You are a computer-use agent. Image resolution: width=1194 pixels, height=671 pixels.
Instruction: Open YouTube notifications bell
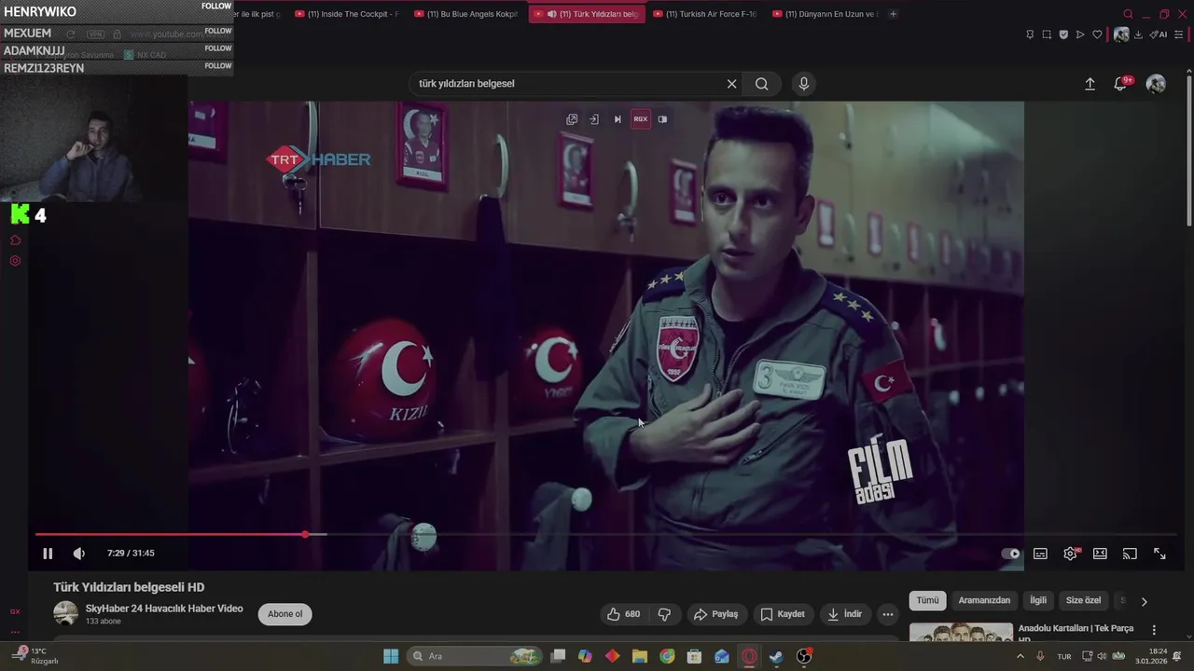click(1120, 84)
